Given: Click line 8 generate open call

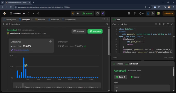Looking at the screenshot, I should tap(153, 49).
